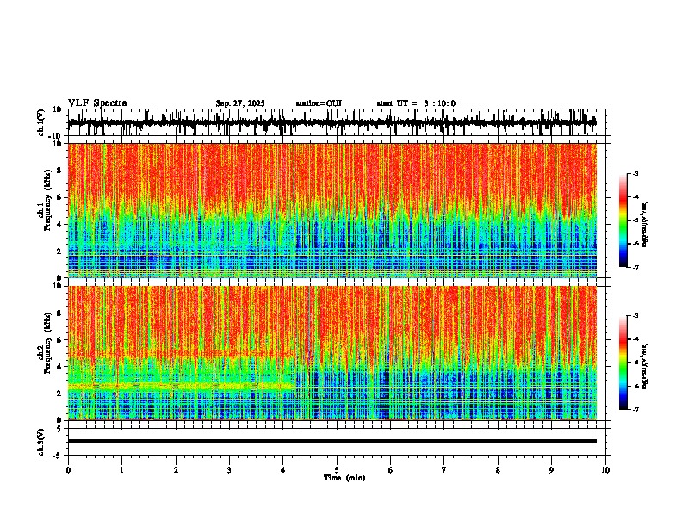Click the 'Time (min)' axis label
This screenshot has height=527, width=682.
[x=344, y=478]
